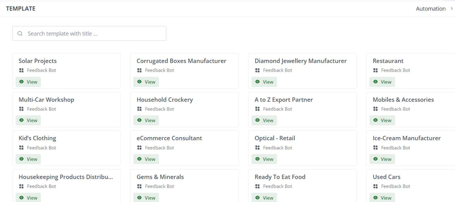This screenshot has width=455, height=202.
Task: Open the Automation menu item
Action: pos(431,9)
